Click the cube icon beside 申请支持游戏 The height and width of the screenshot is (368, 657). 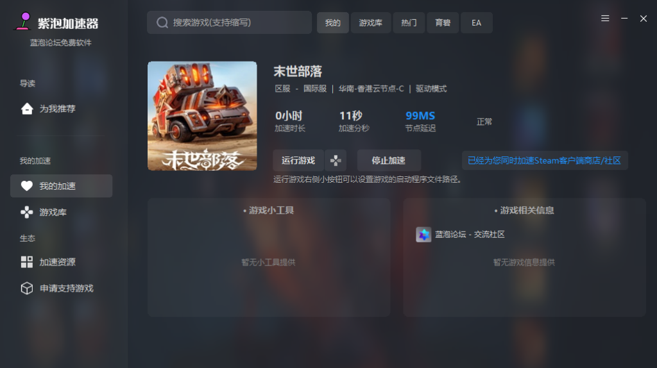click(x=27, y=289)
